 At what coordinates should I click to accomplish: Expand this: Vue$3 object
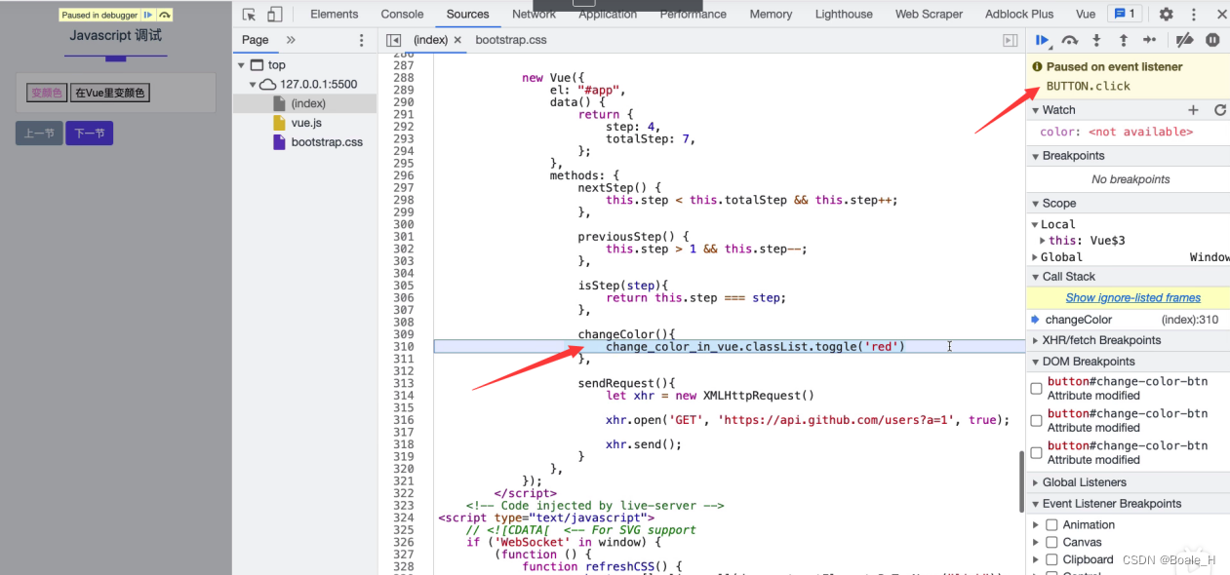1044,241
